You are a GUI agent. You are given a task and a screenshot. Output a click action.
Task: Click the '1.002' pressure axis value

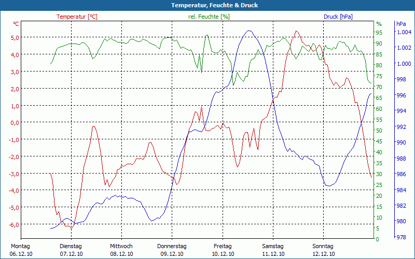(x=403, y=48)
